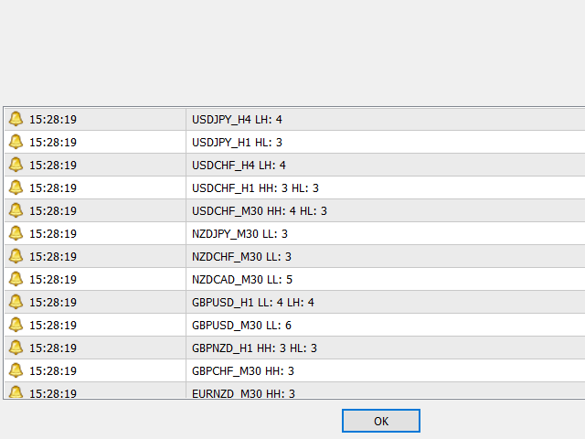Click the bell icon beside USDJPY_H4 LH: 4
This screenshot has height=439, width=585.
16,119
